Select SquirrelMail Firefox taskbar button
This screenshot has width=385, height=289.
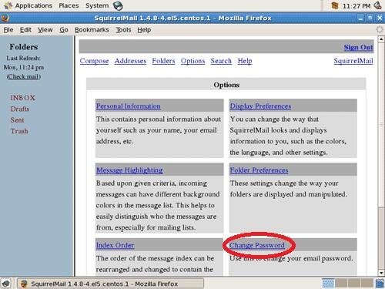coord(110,284)
